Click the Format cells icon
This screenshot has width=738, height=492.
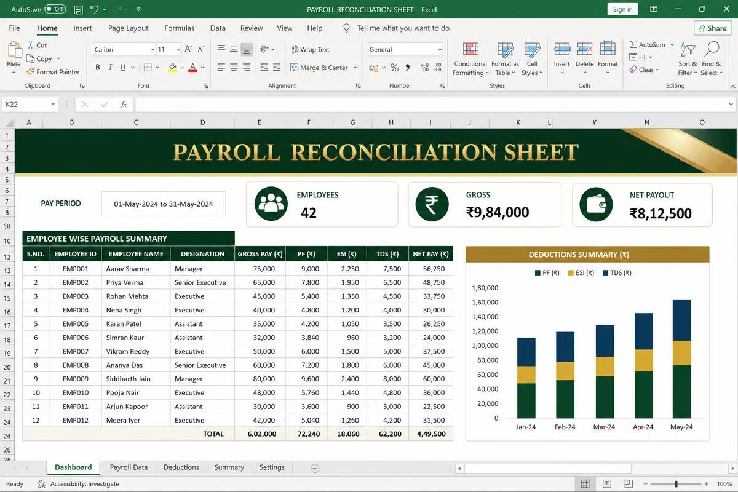point(608,49)
